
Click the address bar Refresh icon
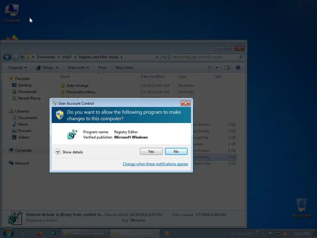click(x=164, y=57)
